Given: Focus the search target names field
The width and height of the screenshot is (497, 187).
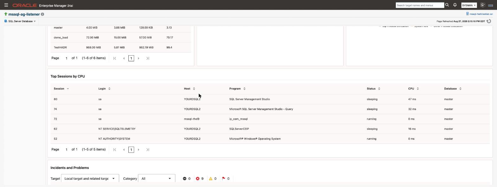Looking at the screenshot, I should pos(420,5).
